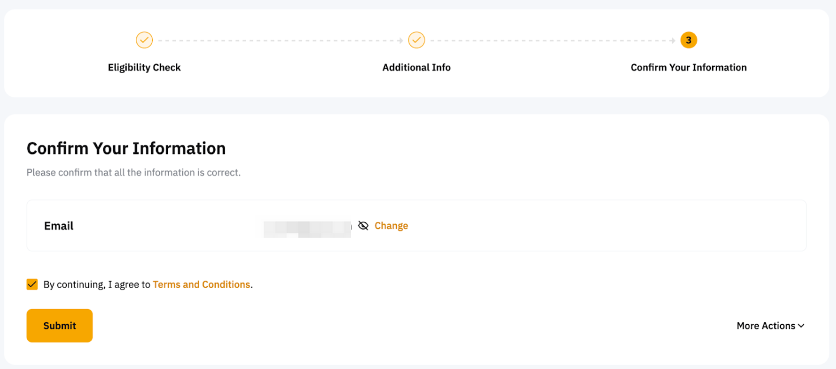
Task: Click the Change link beside the email
Action: click(391, 226)
